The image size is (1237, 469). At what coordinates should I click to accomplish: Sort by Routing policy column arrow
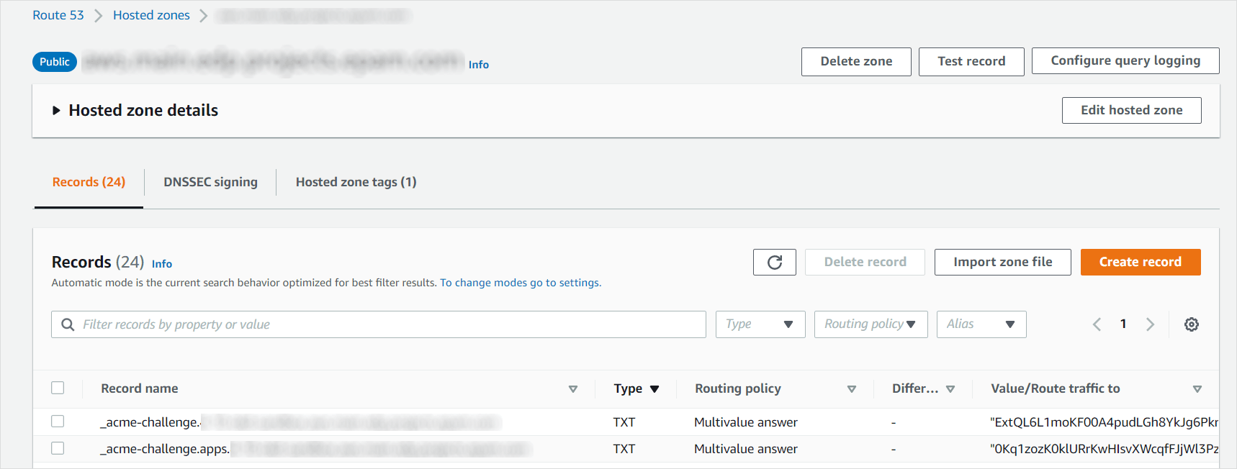click(x=852, y=389)
